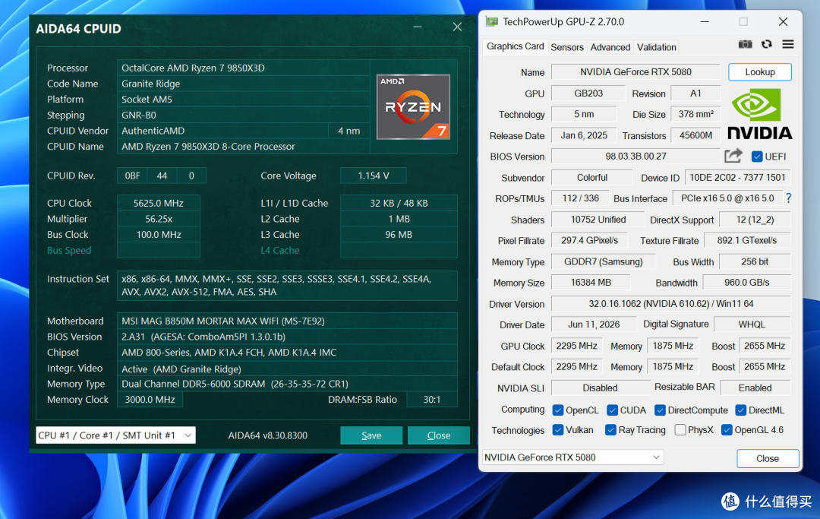The width and height of the screenshot is (820, 519).
Task: Switch to the Sensors tab
Action: 567,47
